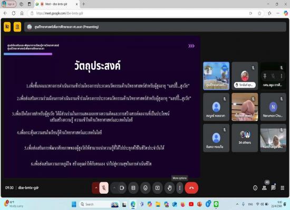Open the three-dot More options menu
290x210 pixels.
coord(180,188)
